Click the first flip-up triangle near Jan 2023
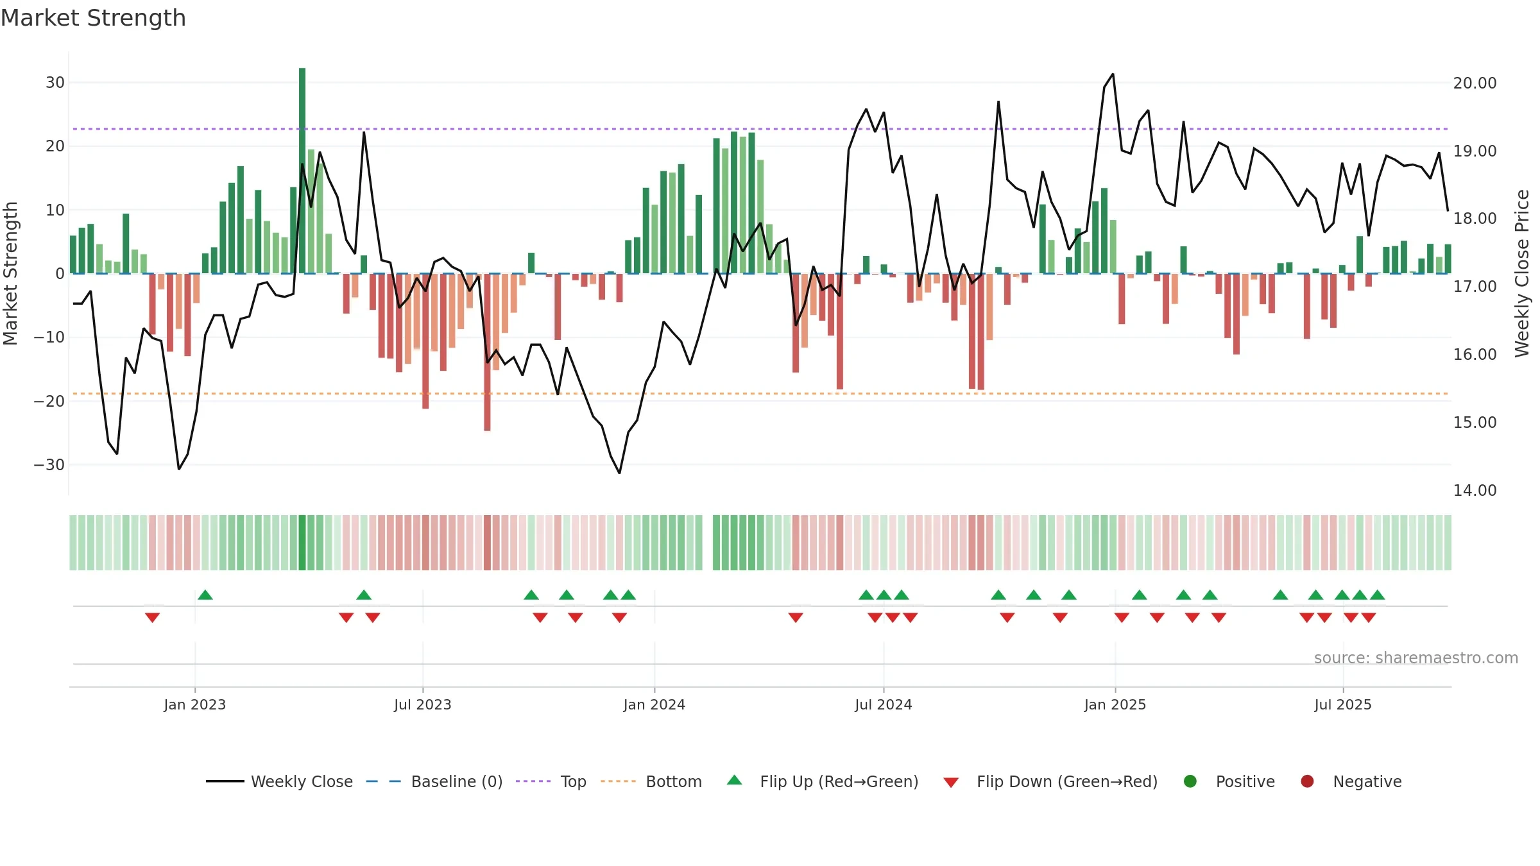This screenshot has width=1540, height=866. (x=205, y=595)
